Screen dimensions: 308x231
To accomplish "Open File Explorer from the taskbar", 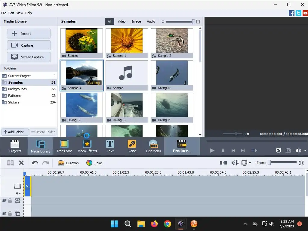I will pos(141,223).
